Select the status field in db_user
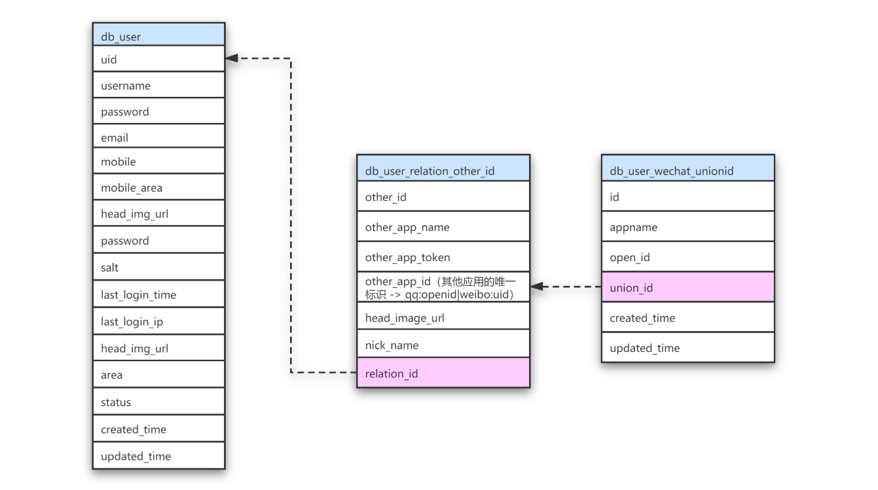 (x=158, y=402)
